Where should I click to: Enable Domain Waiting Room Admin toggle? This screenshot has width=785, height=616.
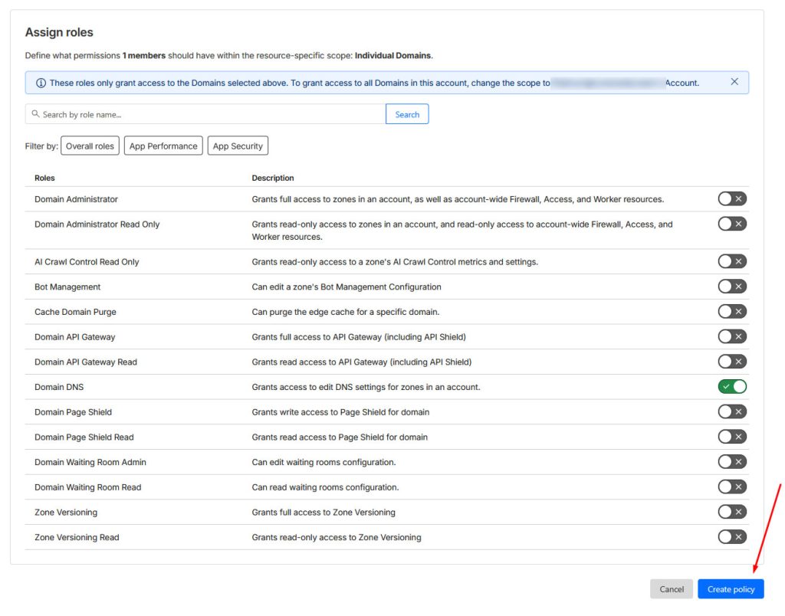pyautogui.click(x=731, y=462)
